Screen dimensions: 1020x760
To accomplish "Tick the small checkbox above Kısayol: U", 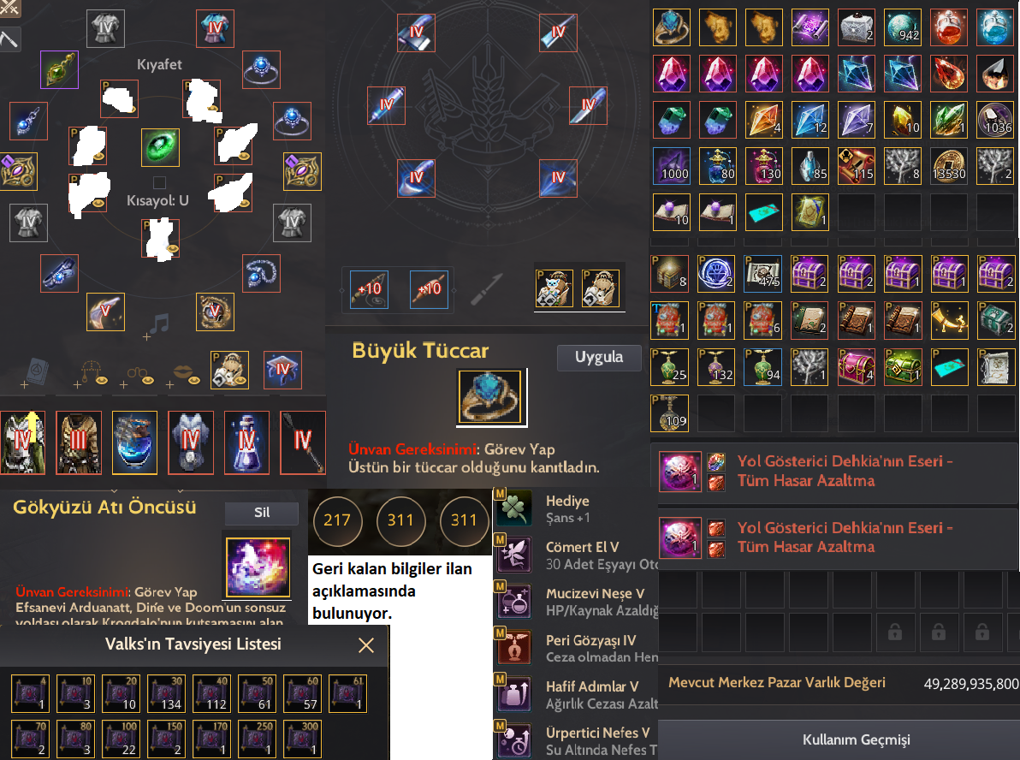I will point(159,182).
